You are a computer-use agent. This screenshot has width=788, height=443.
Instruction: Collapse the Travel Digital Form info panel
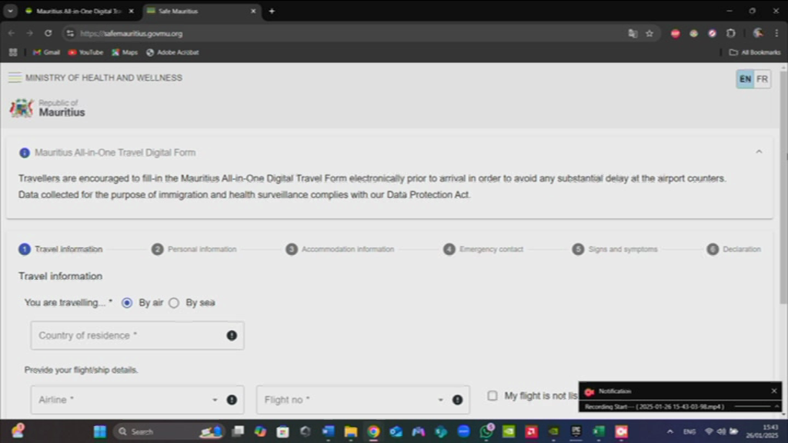click(759, 152)
